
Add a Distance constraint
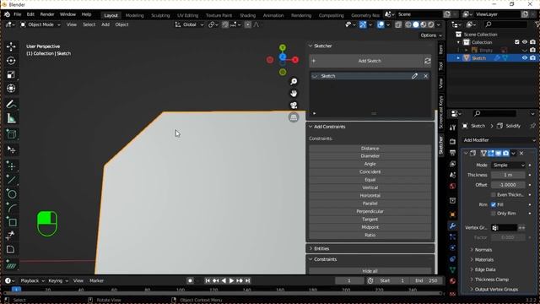[x=370, y=149]
